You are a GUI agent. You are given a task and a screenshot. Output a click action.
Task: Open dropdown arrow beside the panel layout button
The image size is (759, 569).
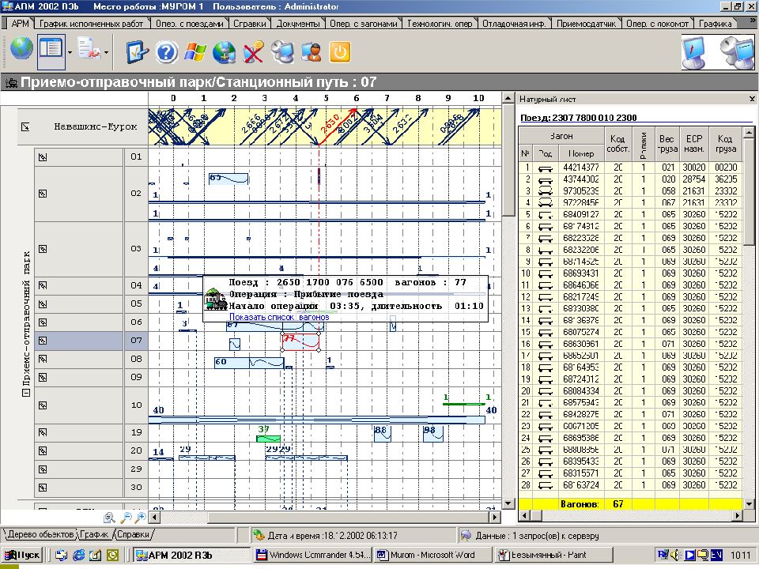coord(70,52)
